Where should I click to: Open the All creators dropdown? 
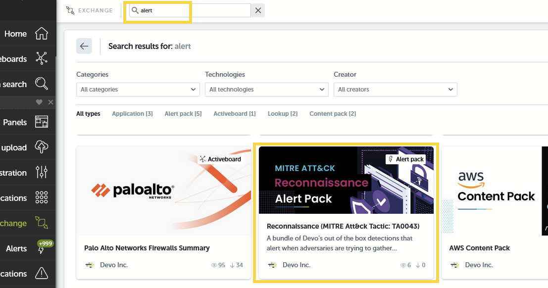pos(395,90)
